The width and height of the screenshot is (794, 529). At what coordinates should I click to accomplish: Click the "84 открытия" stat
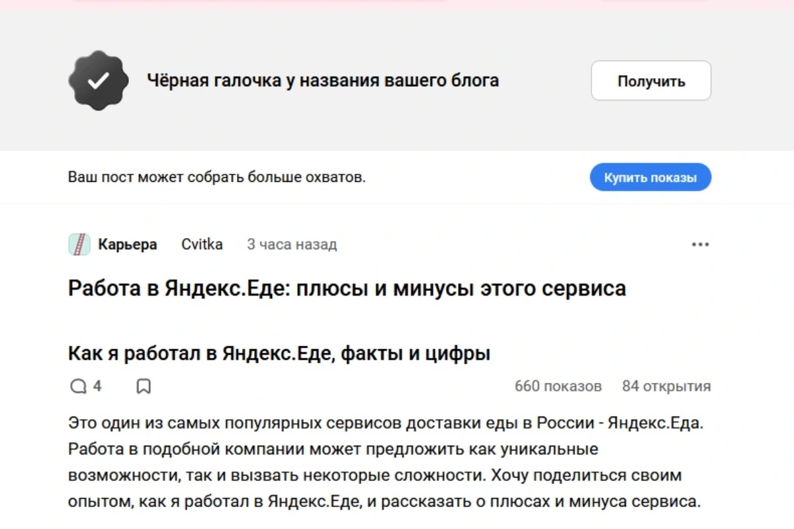pos(666,386)
